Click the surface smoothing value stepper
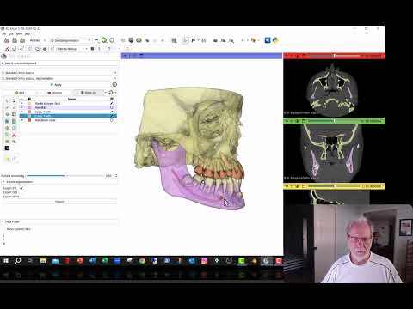 pos(116,175)
